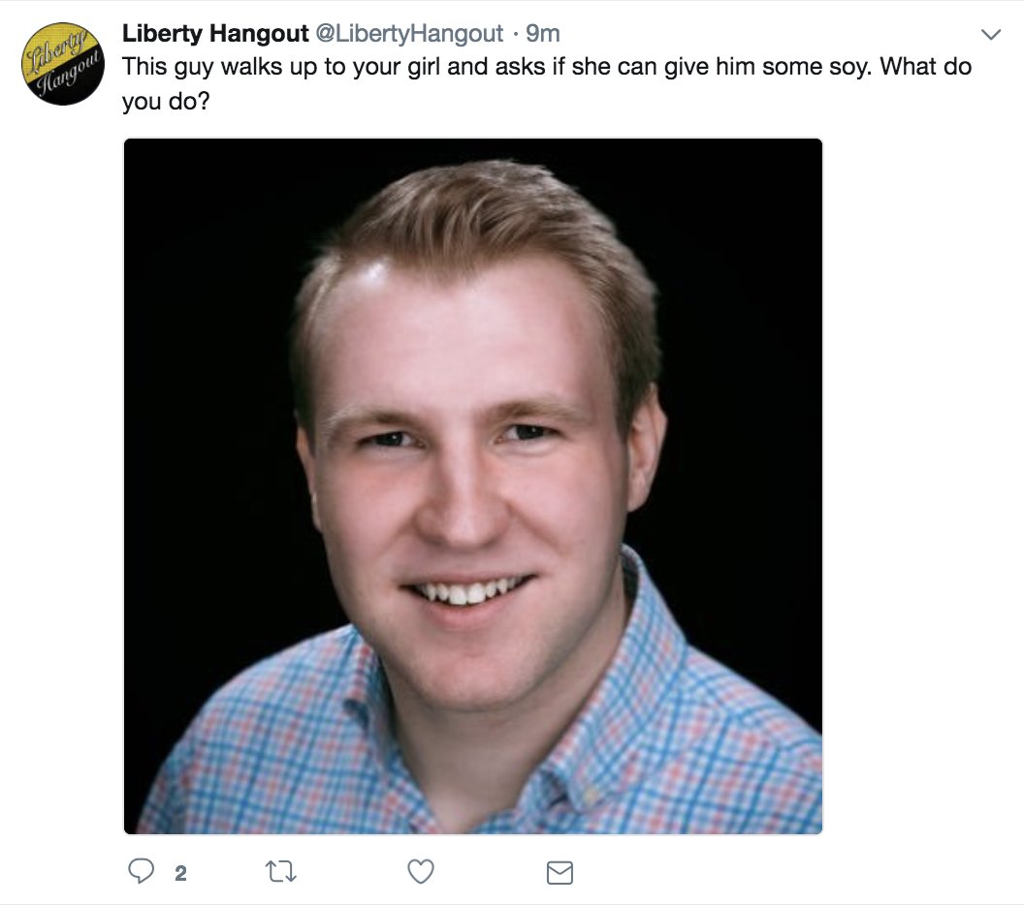Open the tweet permalink via the 9m timestamp
The image size is (1024, 905).
(x=543, y=33)
